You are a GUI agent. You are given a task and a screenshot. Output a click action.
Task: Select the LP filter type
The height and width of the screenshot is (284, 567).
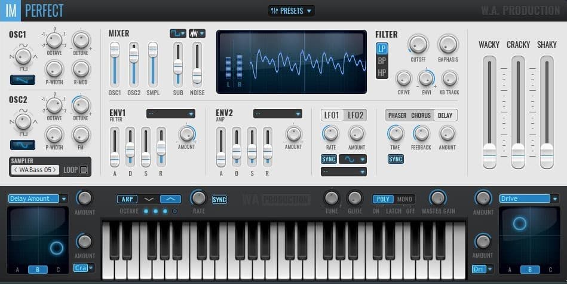pos(382,48)
